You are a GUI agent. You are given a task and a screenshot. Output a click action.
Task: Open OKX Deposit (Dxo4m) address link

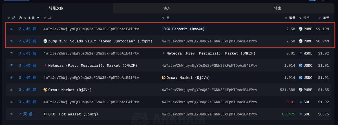(x=184, y=29)
